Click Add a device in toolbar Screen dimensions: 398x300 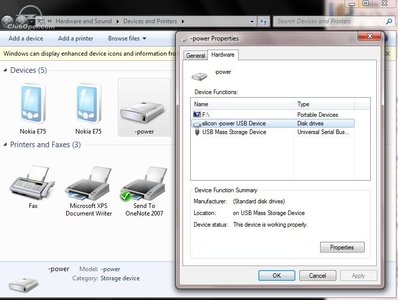point(26,38)
